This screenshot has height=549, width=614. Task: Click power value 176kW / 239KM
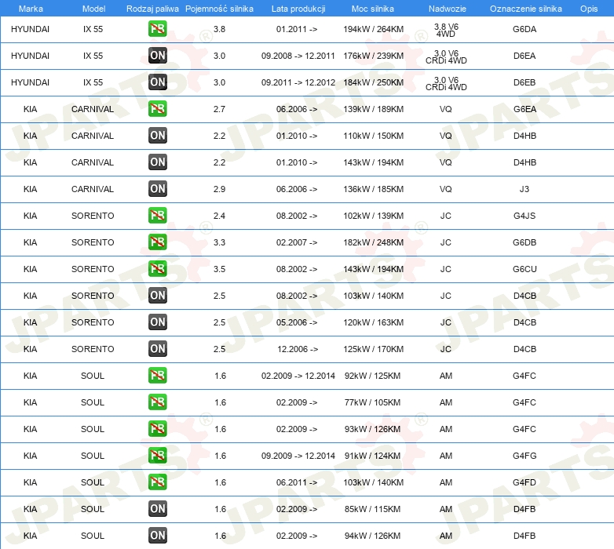(373, 56)
